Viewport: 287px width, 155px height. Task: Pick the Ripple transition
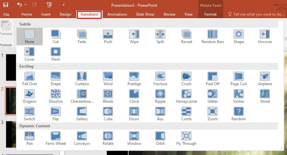160,96
